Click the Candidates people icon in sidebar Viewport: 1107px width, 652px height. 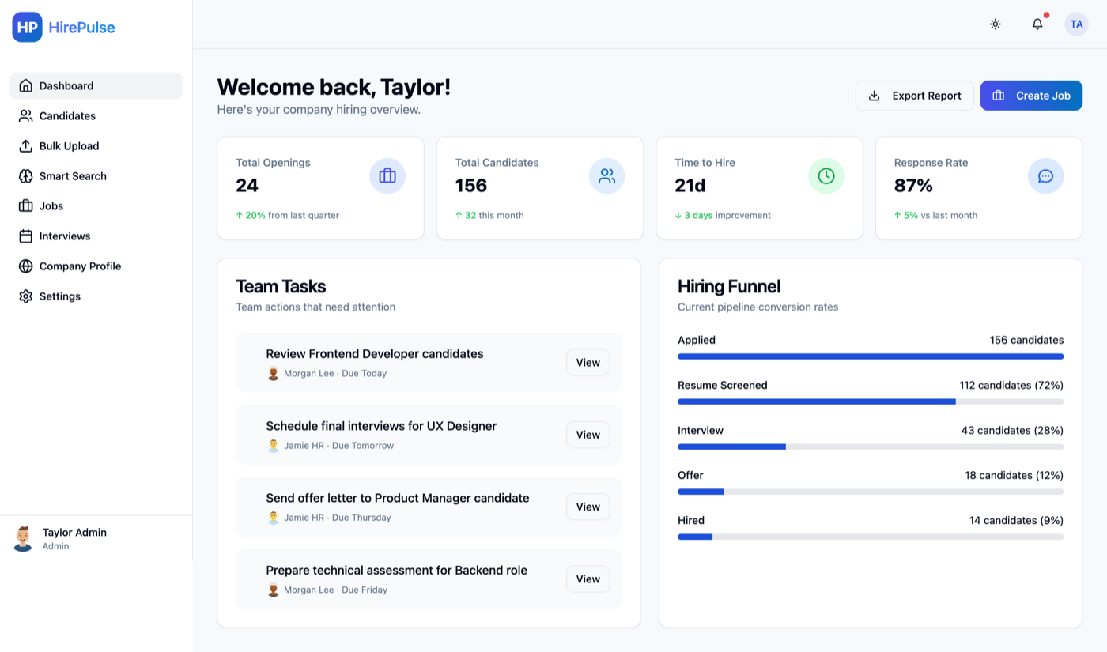tap(25, 115)
